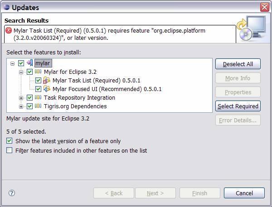Select 'Tigris.org Dependencies' label
The image size is (272, 207).
coord(75,106)
